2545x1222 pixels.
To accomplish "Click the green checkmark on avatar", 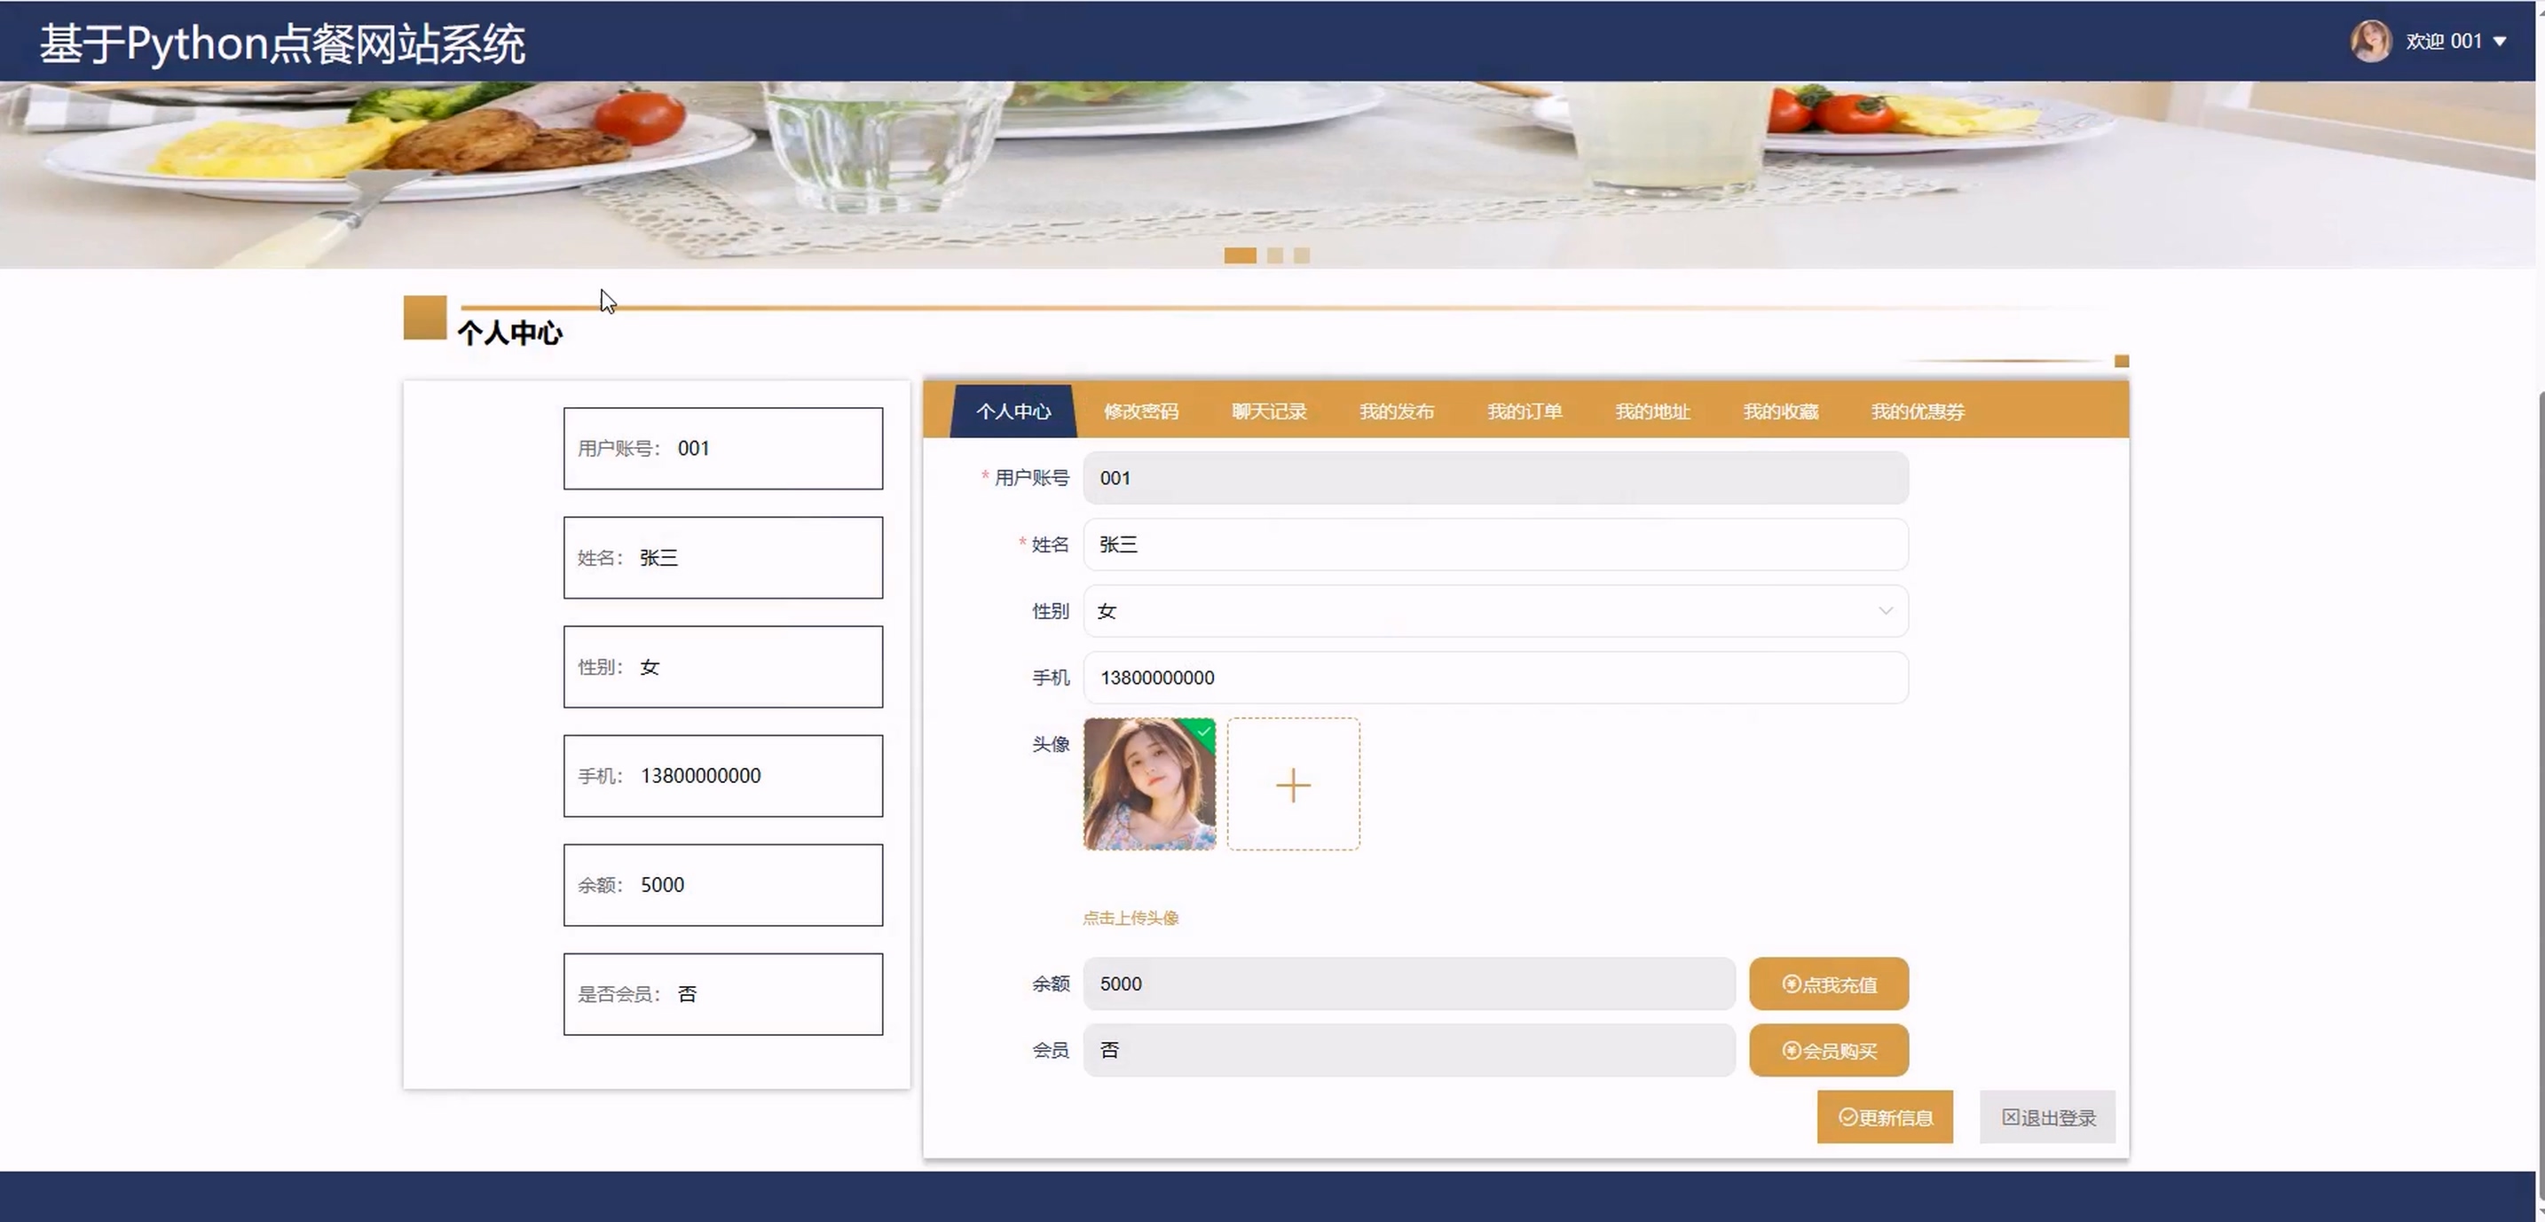I will (1204, 732).
